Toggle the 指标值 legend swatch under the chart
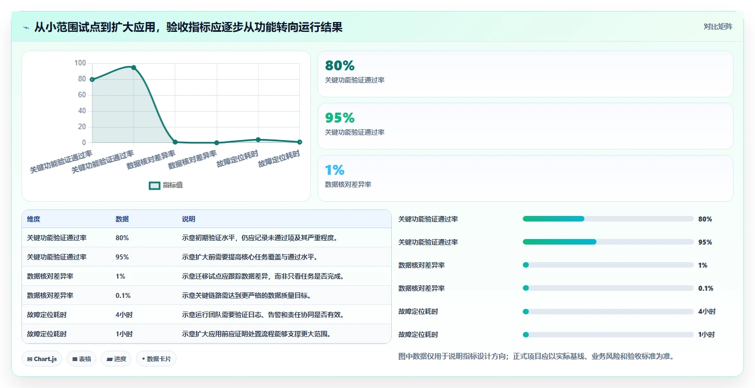 coord(155,185)
